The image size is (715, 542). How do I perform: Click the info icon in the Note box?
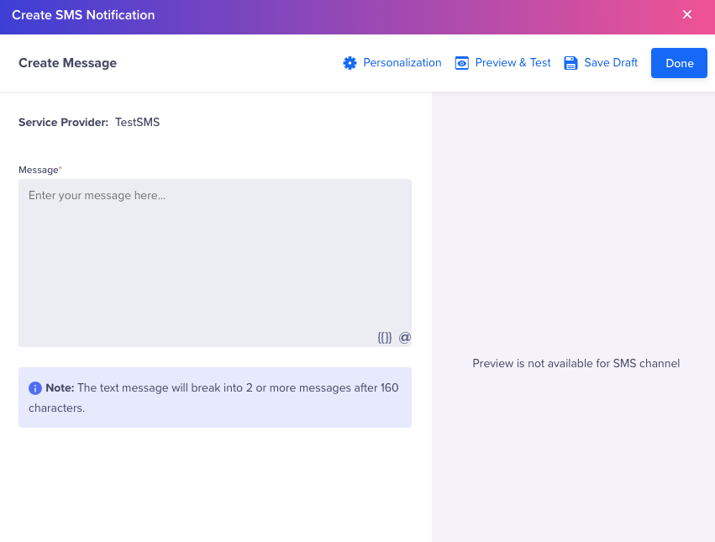coord(35,388)
